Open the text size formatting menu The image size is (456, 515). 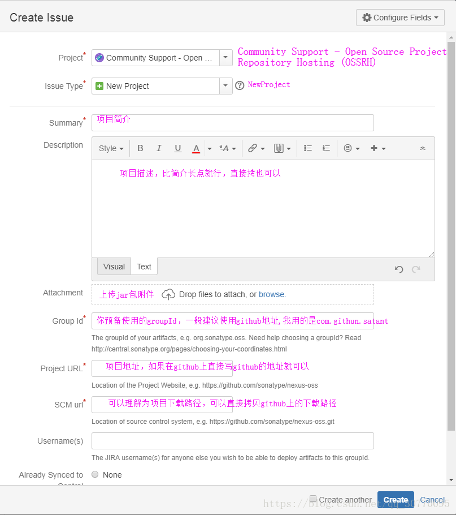tap(228, 148)
